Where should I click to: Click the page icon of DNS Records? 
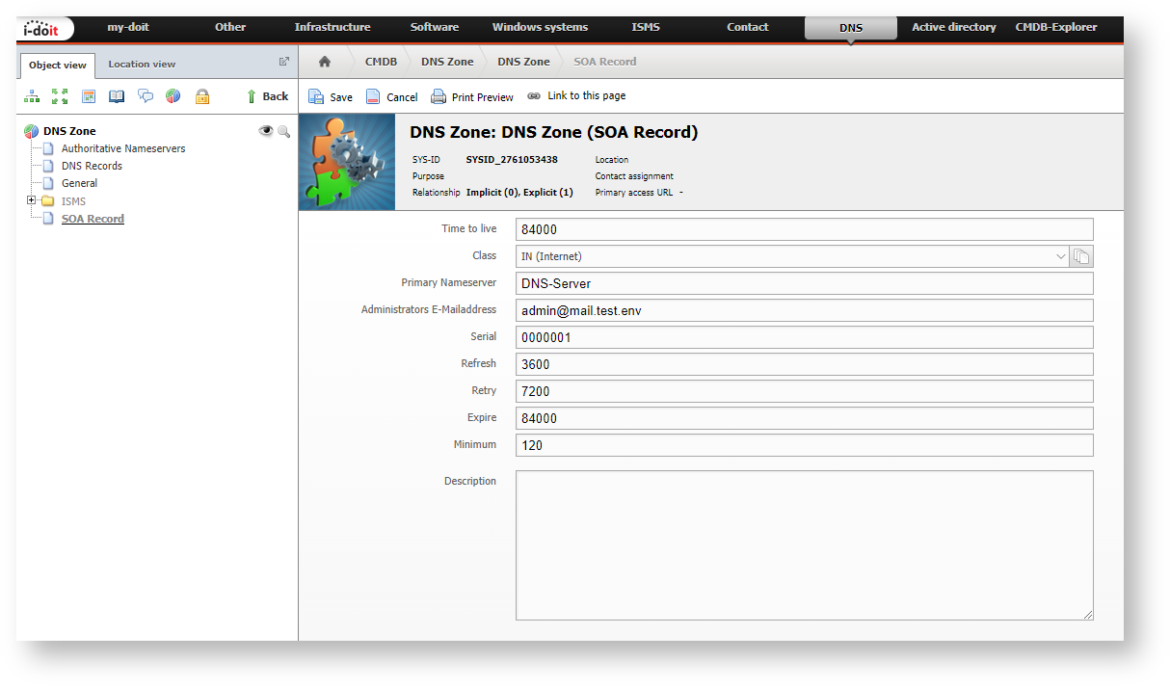47,166
